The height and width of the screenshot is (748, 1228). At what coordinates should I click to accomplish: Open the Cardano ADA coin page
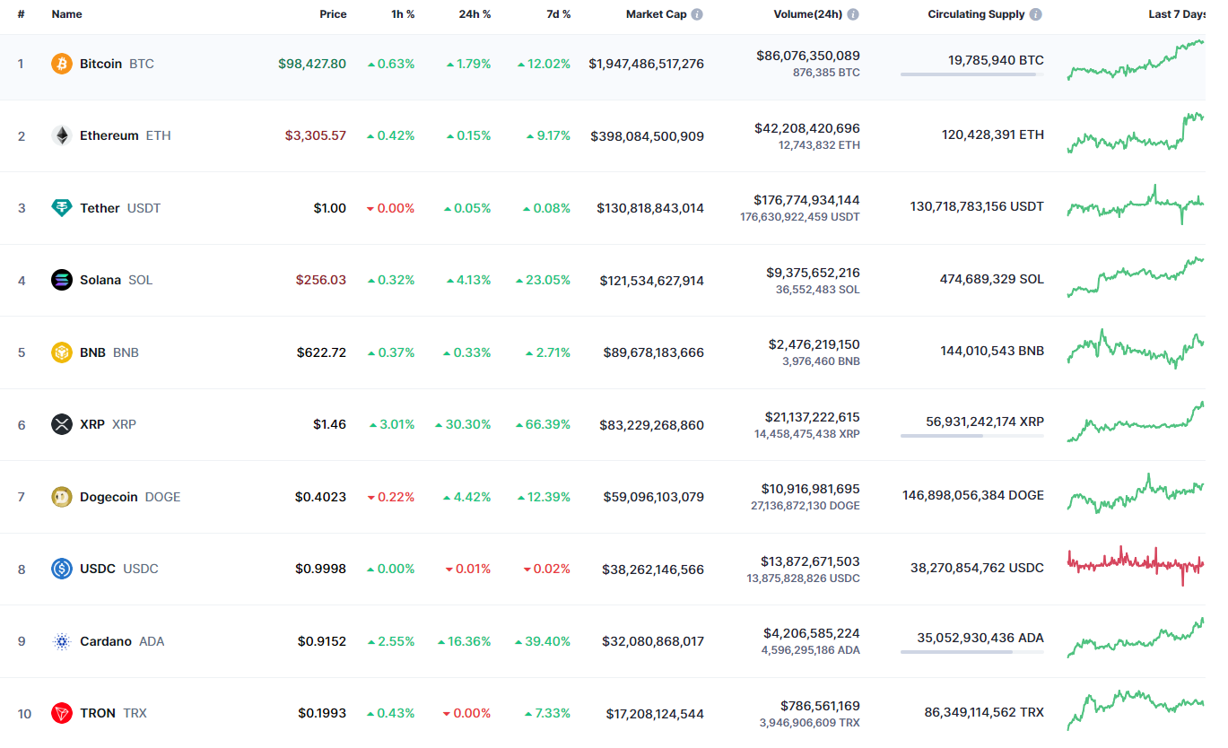pyautogui.click(x=106, y=641)
